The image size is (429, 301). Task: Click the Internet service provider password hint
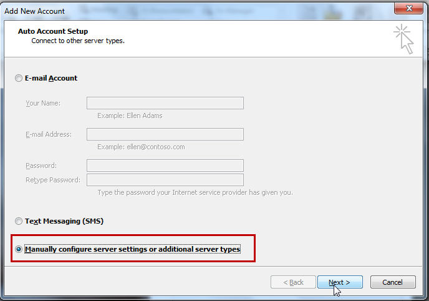195,192
